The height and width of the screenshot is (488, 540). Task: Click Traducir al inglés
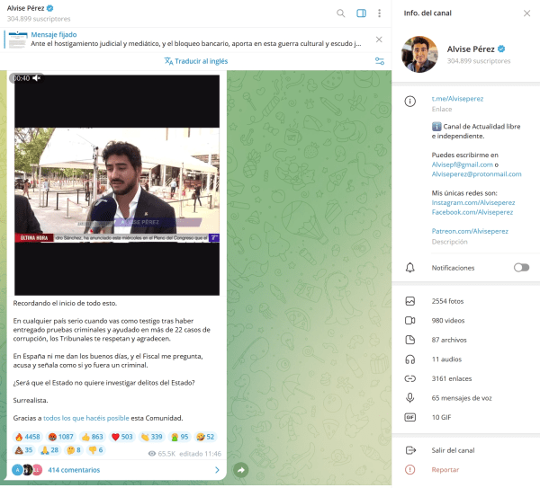(196, 61)
